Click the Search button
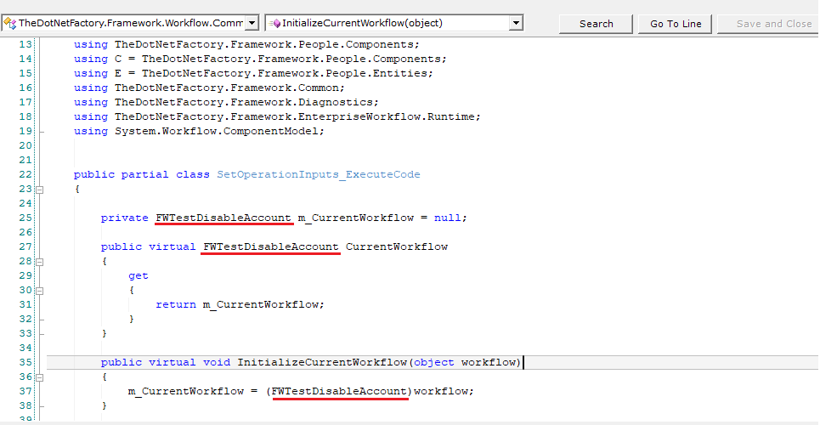 [597, 24]
